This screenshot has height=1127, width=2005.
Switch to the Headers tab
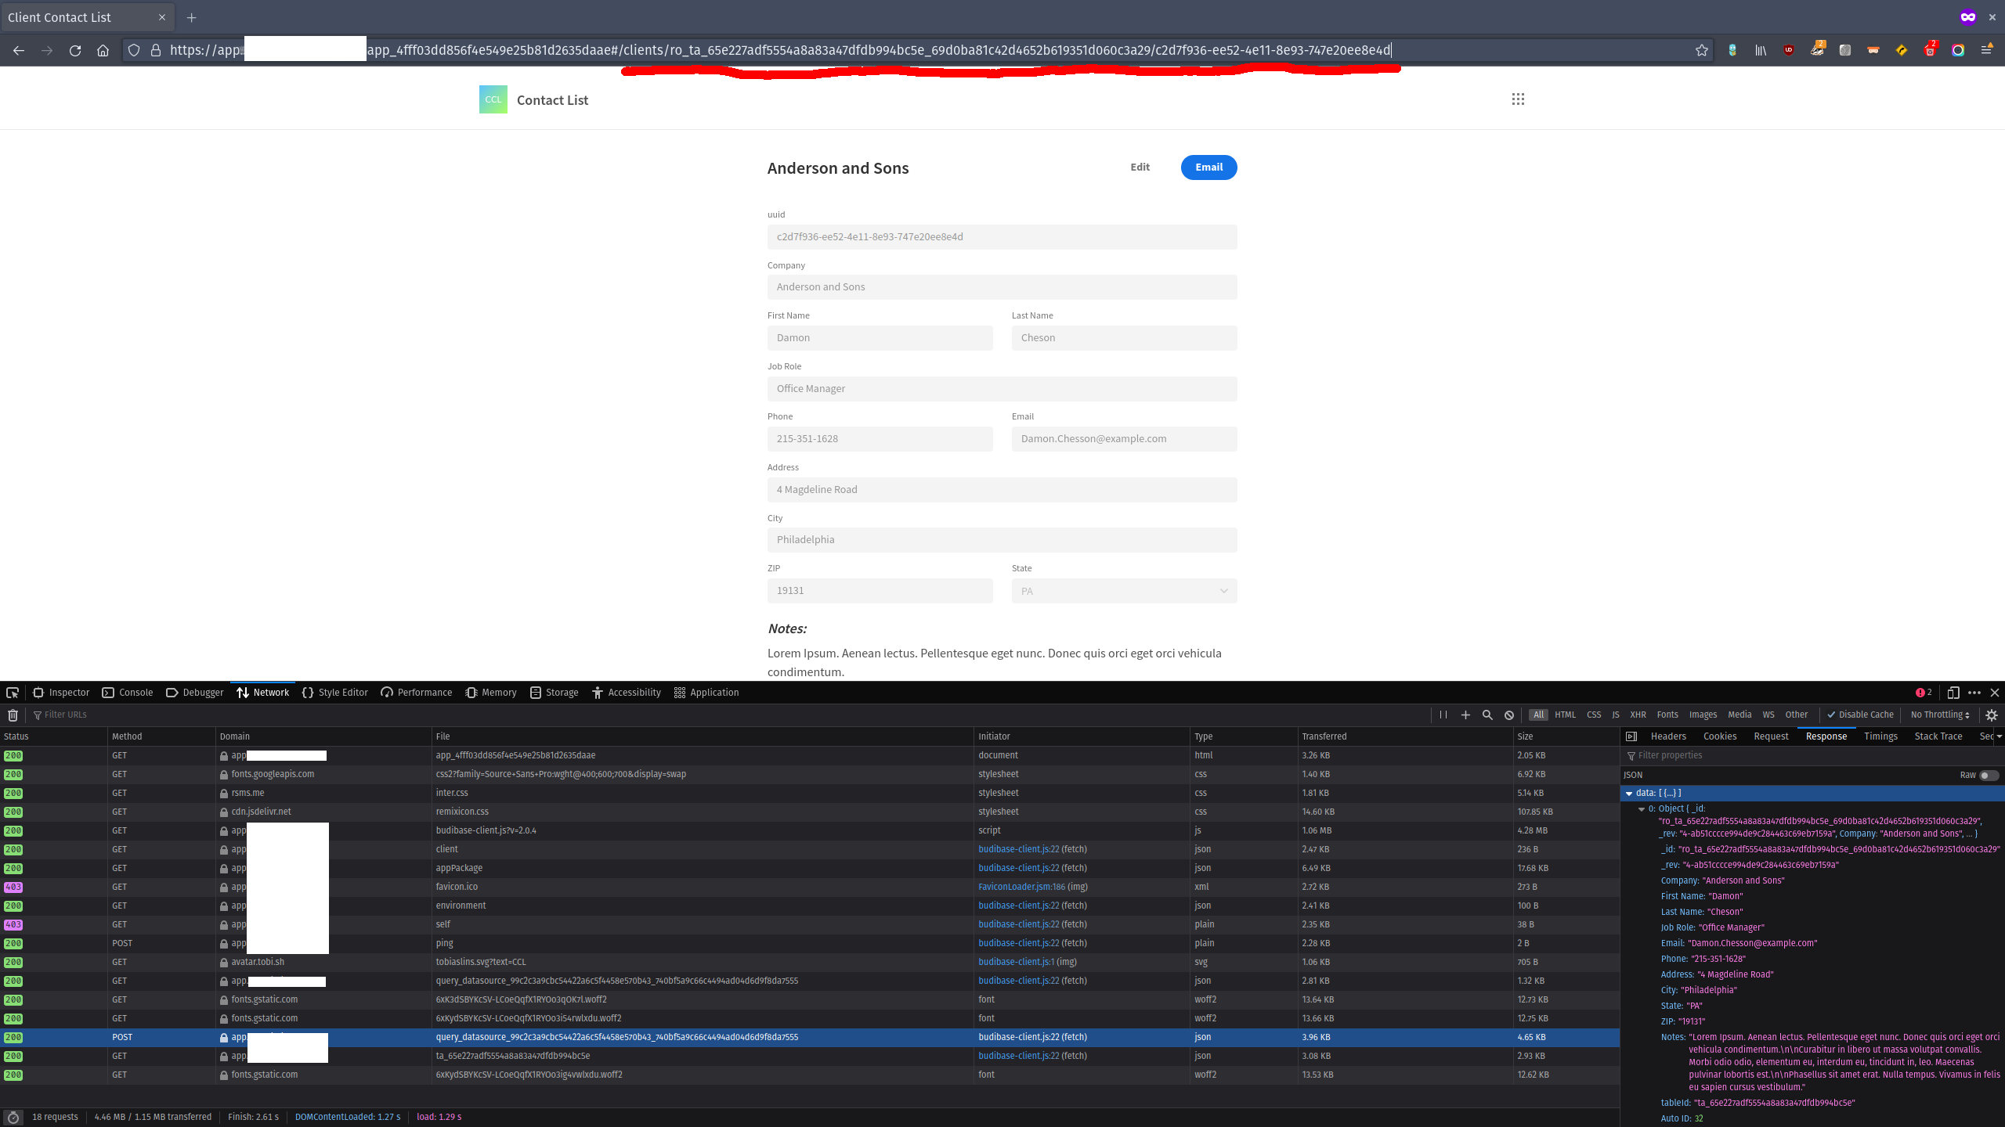1669,736
